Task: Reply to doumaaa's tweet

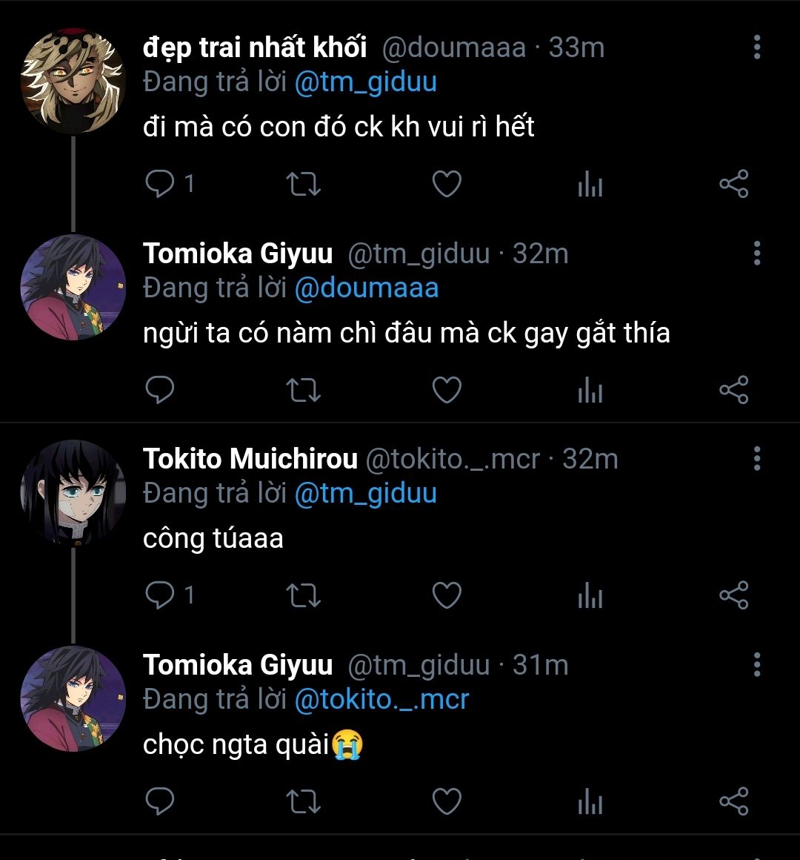Action: pyautogui.click(x=160, y=183)
